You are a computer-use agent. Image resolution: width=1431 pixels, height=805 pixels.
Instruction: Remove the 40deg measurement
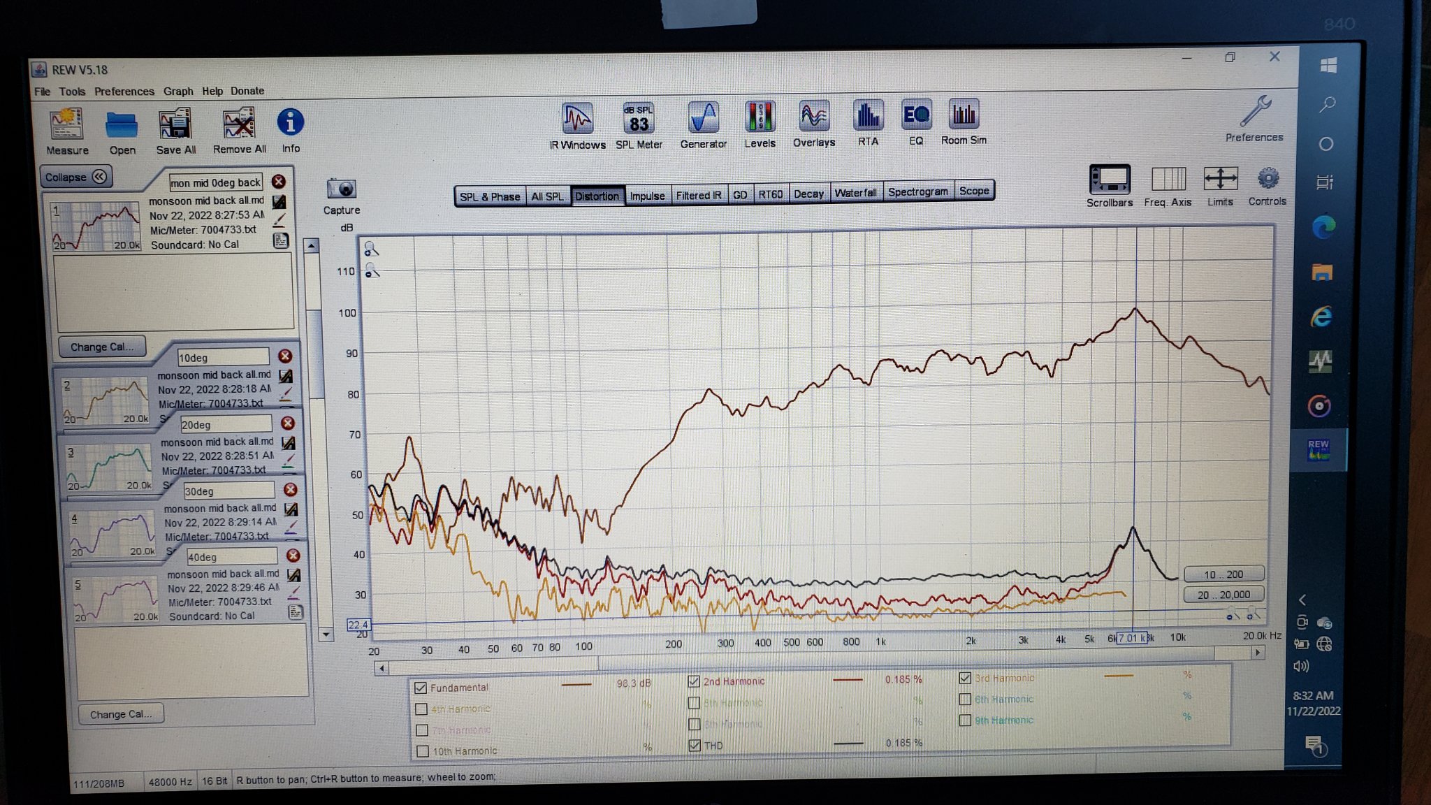(293, 556)
